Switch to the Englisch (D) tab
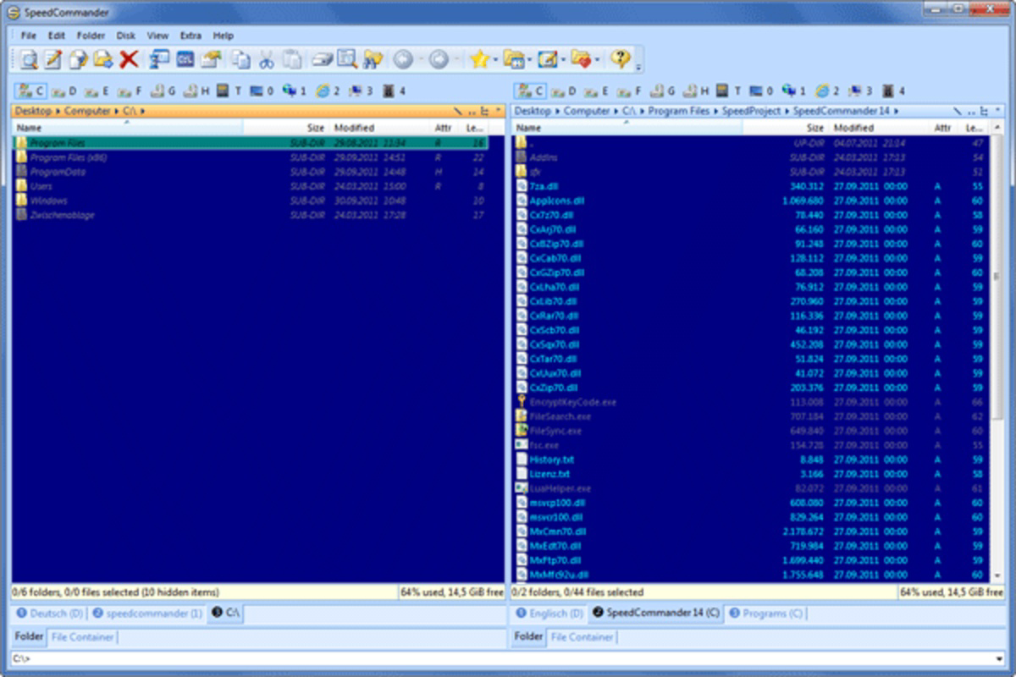The image size is (1016, 677). 549,614
